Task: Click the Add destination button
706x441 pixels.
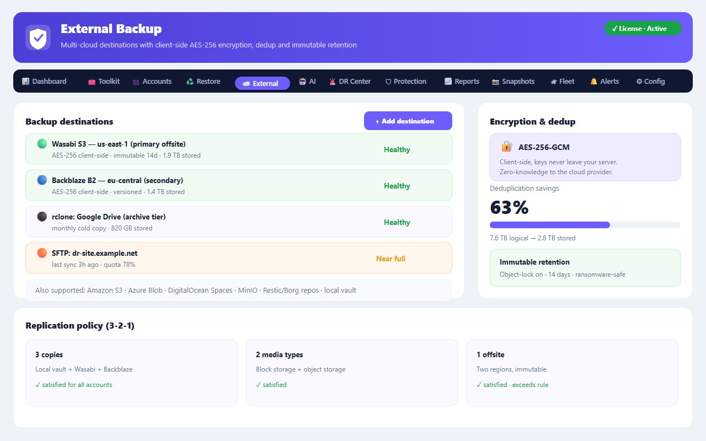Action: click(408, 121)
